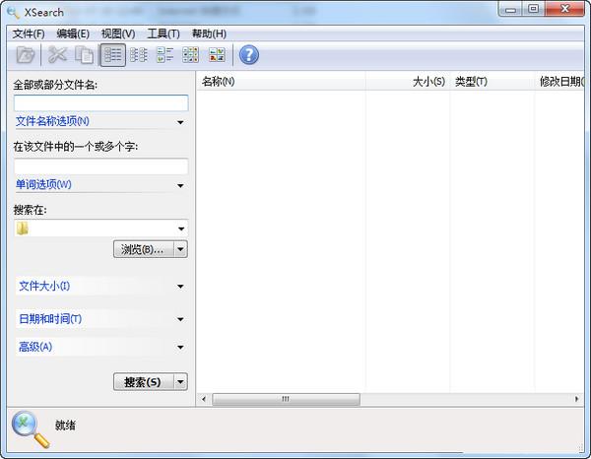Minimize the XSearch window

click(x=510, y=10)
